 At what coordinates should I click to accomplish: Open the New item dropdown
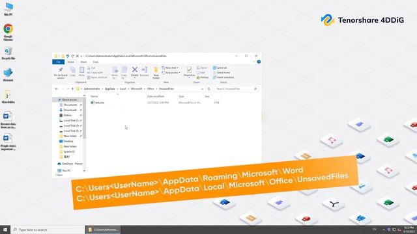pyautogui.click(x=170, y=68)
